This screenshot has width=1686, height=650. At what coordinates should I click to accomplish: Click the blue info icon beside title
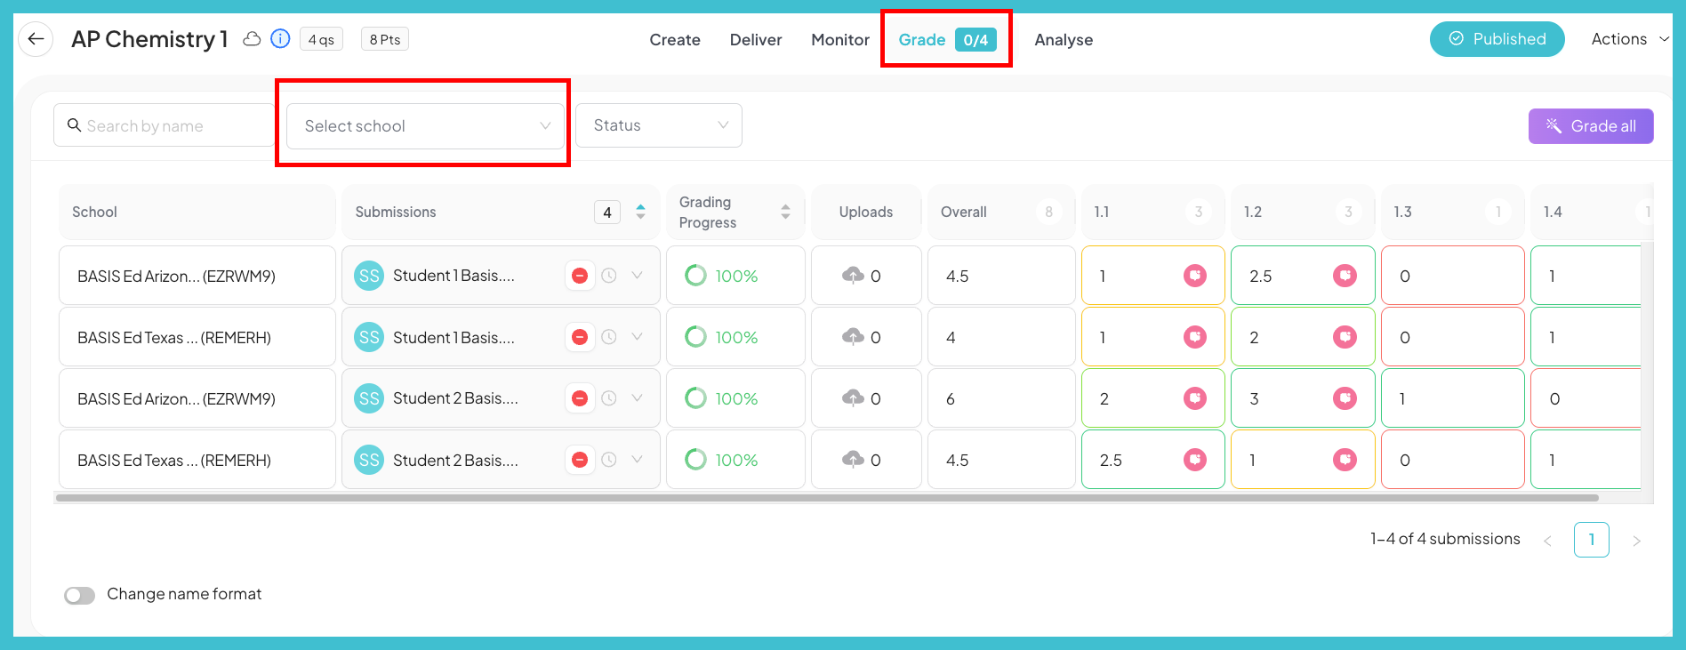click(x=280, y=39)
